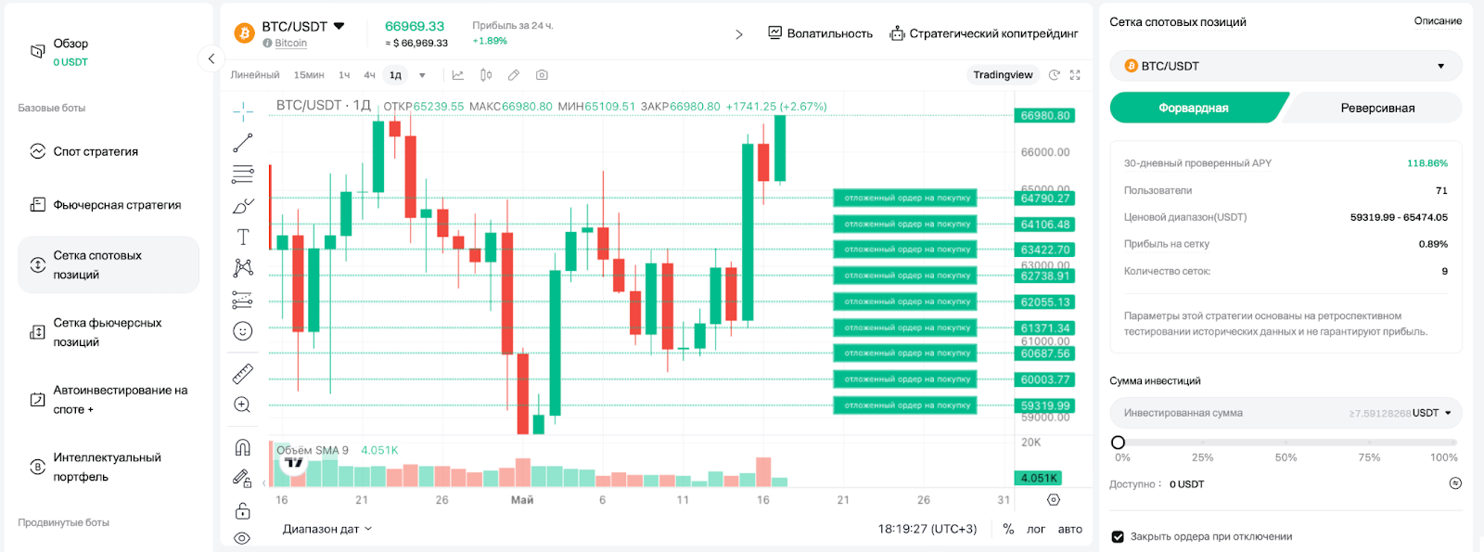Toggle logarithmic scale
Image resolution: width=1484 pixels, height=552 pixels.
tap(1036, 529)
